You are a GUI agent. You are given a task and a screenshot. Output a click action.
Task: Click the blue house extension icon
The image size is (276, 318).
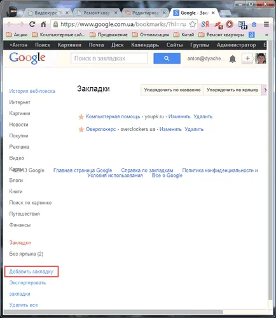(x=254, y=25)
